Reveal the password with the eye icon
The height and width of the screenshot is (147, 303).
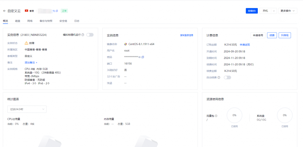click(x=139, y=57)
